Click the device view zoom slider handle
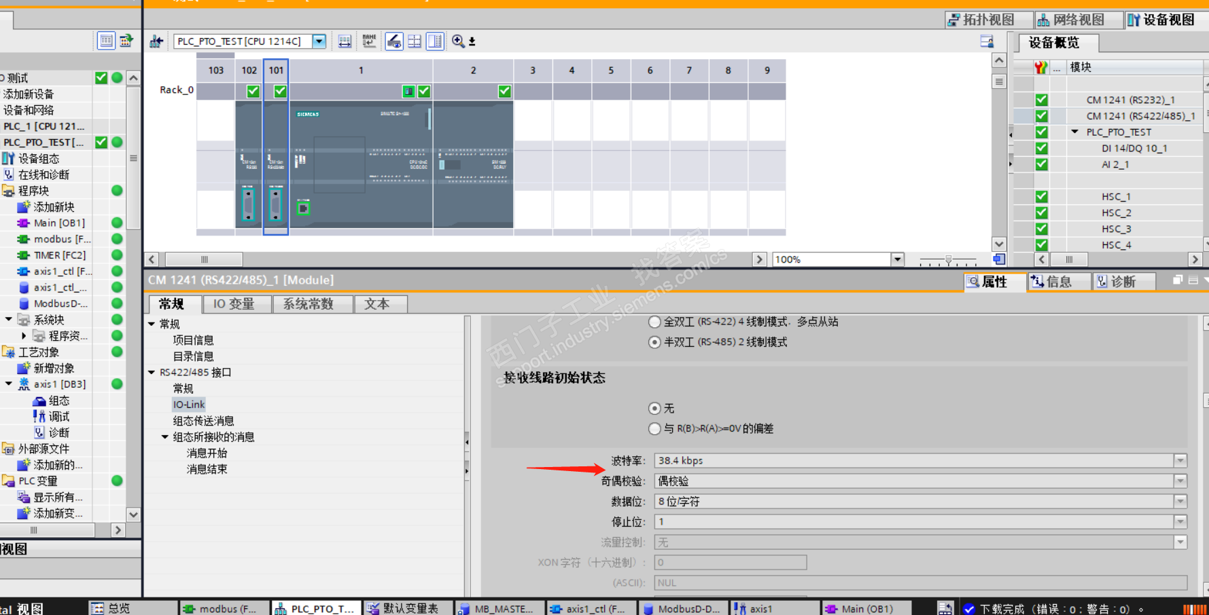This screenshot has width=1209, height=615. pos(948,260)
